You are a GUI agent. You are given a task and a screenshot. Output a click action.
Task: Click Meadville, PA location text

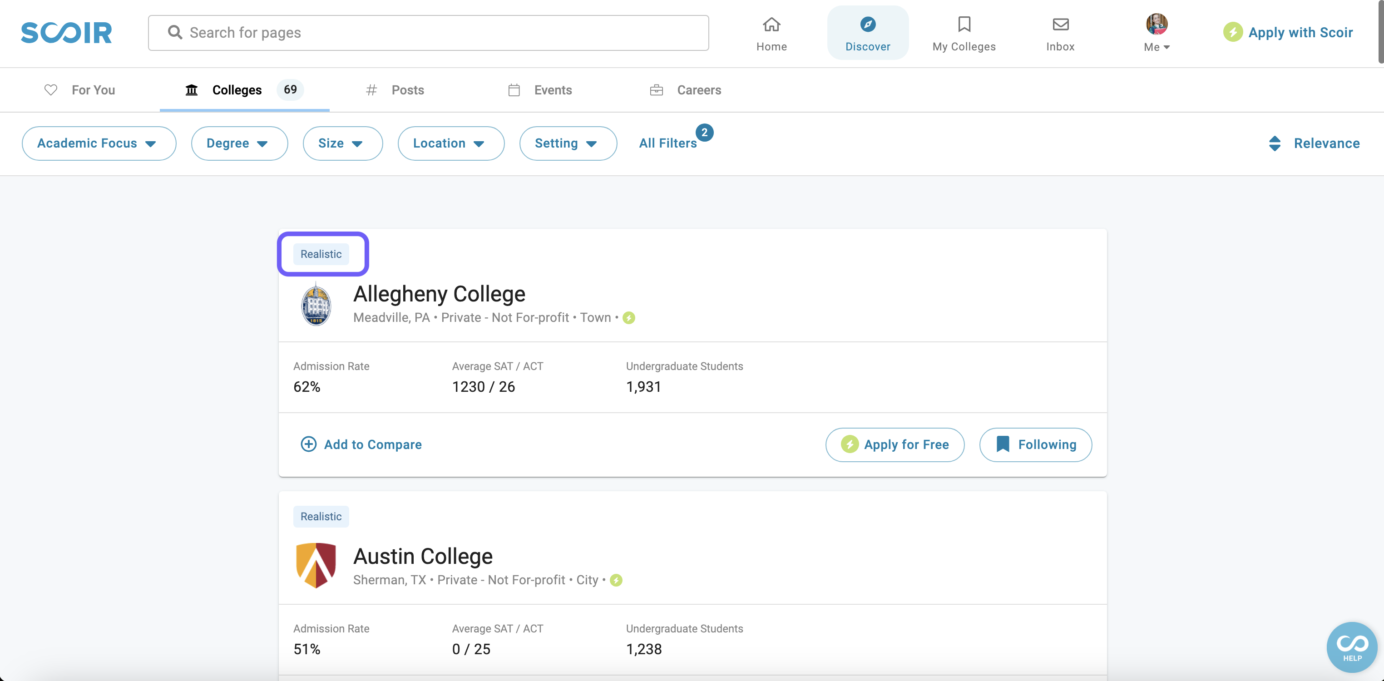click(391, 317)
